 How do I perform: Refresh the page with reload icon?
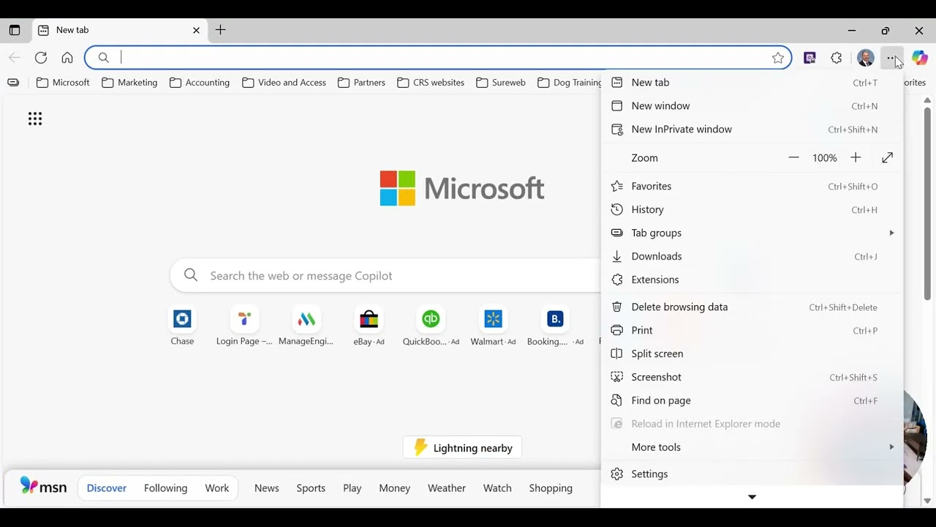[41, 58]
